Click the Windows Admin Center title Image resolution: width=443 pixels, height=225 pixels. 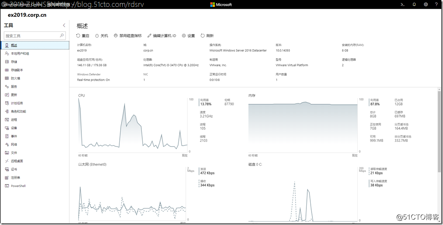click(x=22, y=4)
